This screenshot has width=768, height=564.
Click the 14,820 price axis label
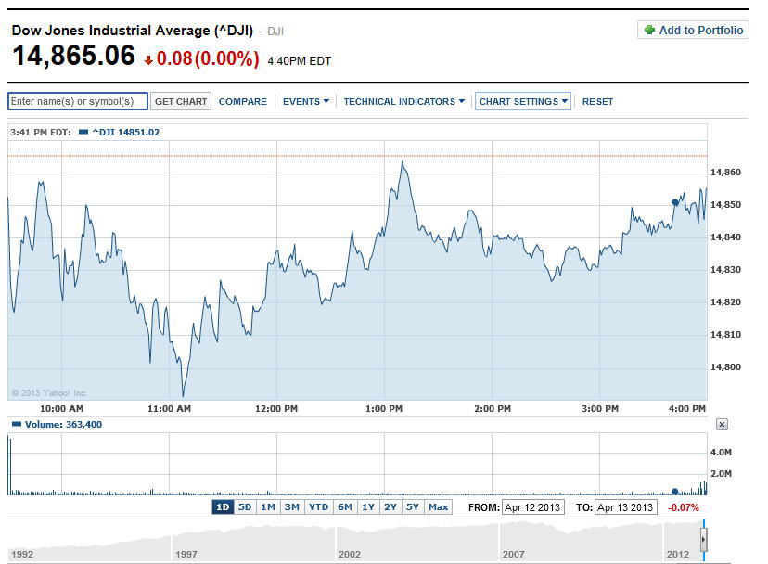point(725,301)
